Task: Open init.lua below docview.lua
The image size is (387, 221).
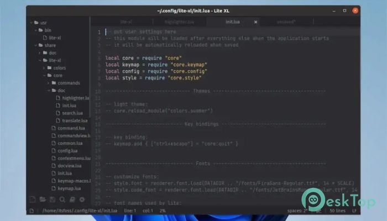Action: point(65,173)
